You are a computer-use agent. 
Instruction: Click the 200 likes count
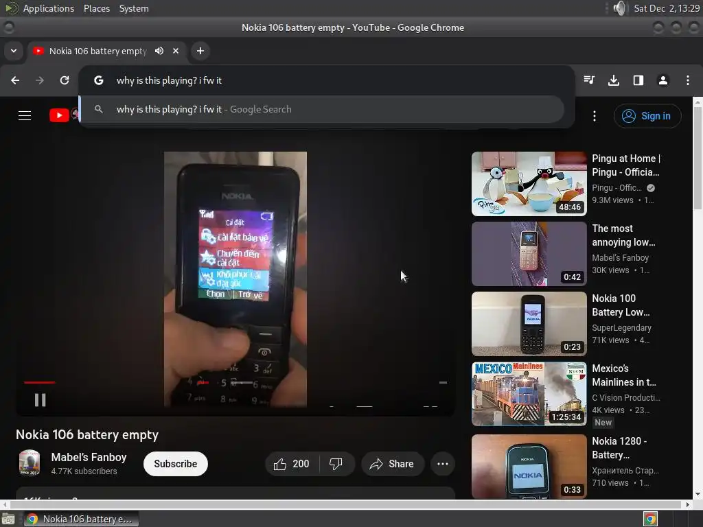coord(301,464)
